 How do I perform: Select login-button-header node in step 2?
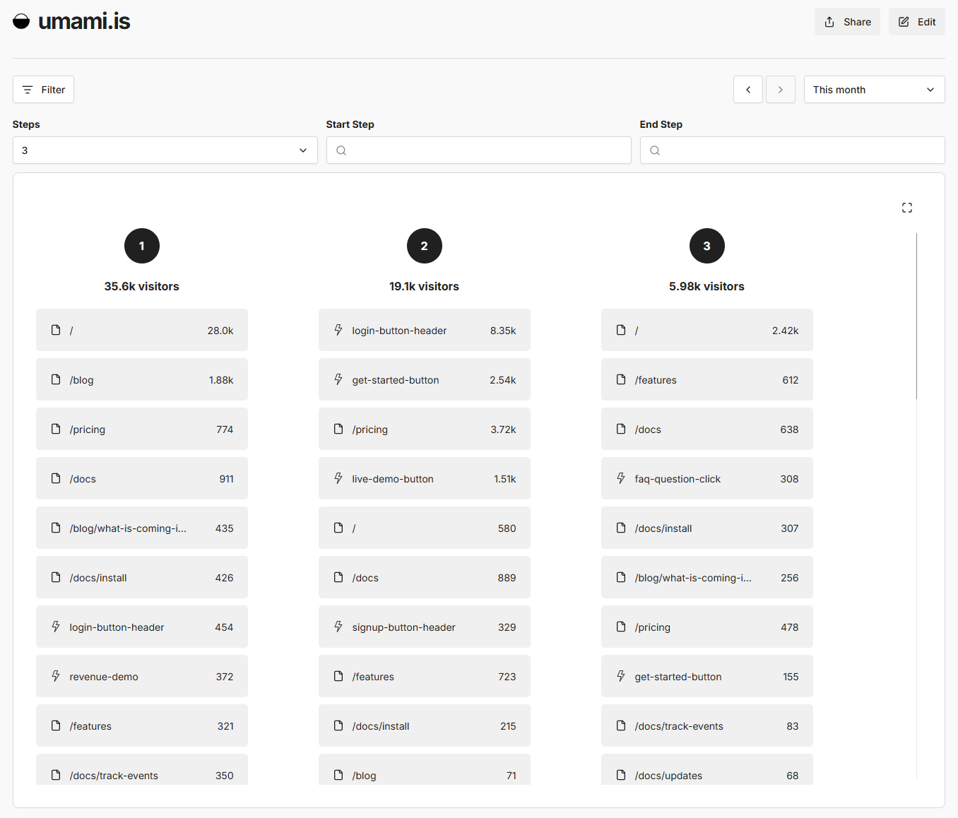point(425,331)
